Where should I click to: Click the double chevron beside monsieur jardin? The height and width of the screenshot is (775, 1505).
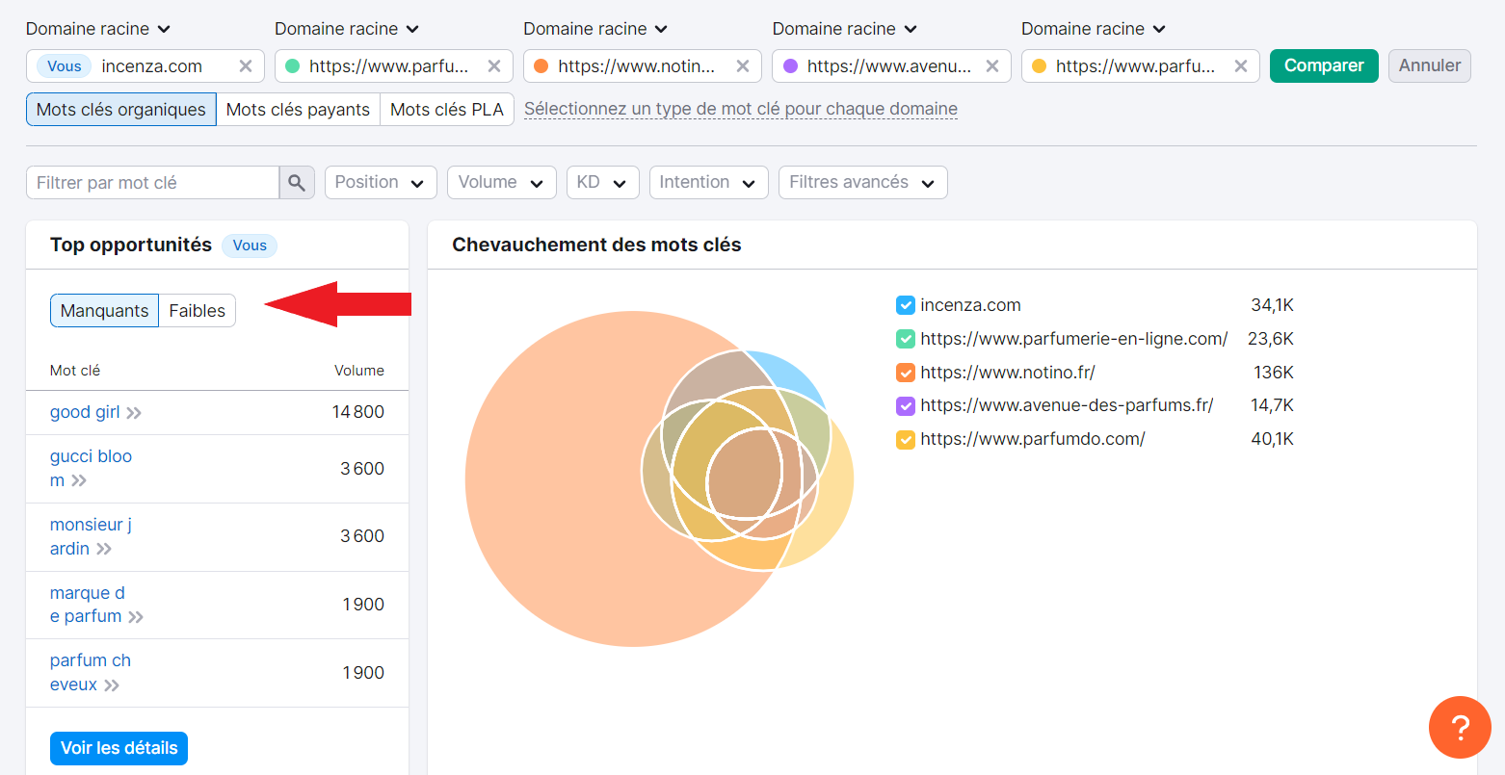(x=104, y=549)
